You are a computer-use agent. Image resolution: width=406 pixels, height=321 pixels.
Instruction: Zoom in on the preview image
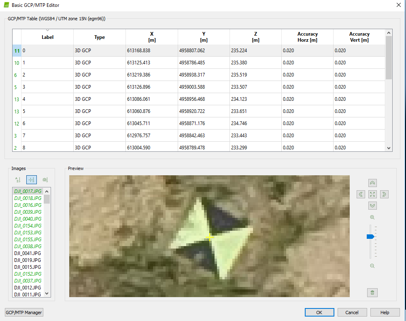tap(372, 217)
